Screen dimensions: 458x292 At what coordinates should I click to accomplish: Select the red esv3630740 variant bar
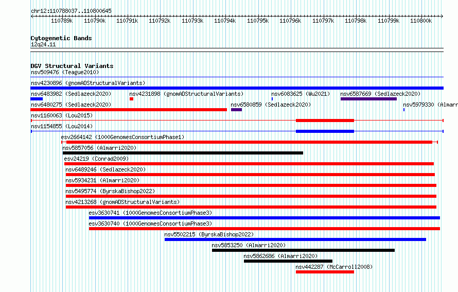[x=265, y=229]
